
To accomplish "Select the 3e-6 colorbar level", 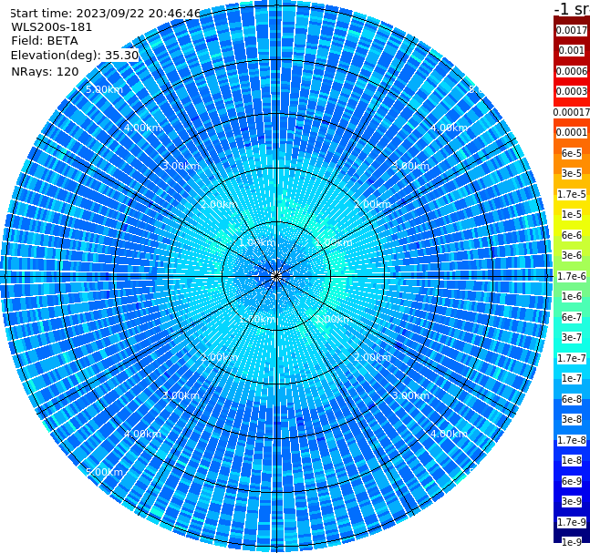I will pos(572,255).
